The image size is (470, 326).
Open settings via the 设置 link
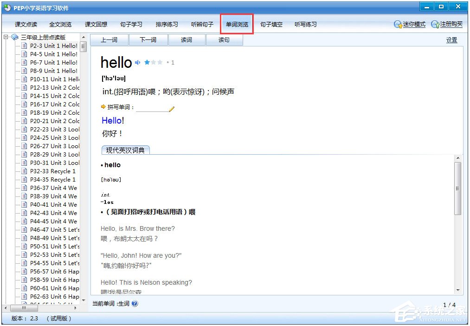click(451, 39)
